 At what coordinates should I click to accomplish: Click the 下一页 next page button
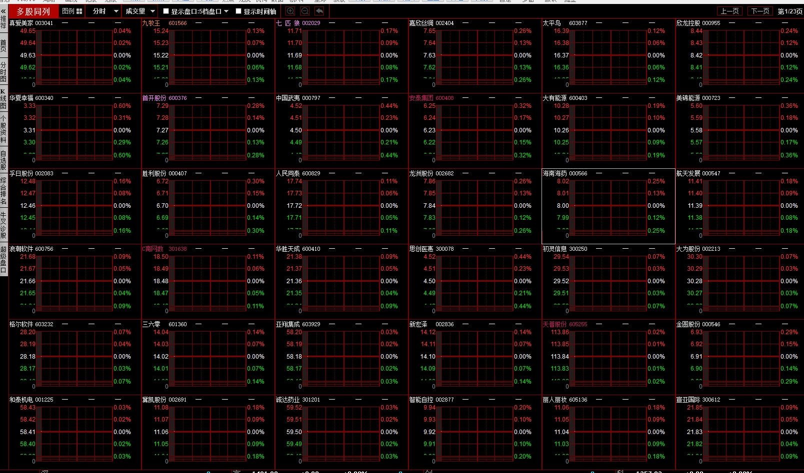(x=760, y=11)
